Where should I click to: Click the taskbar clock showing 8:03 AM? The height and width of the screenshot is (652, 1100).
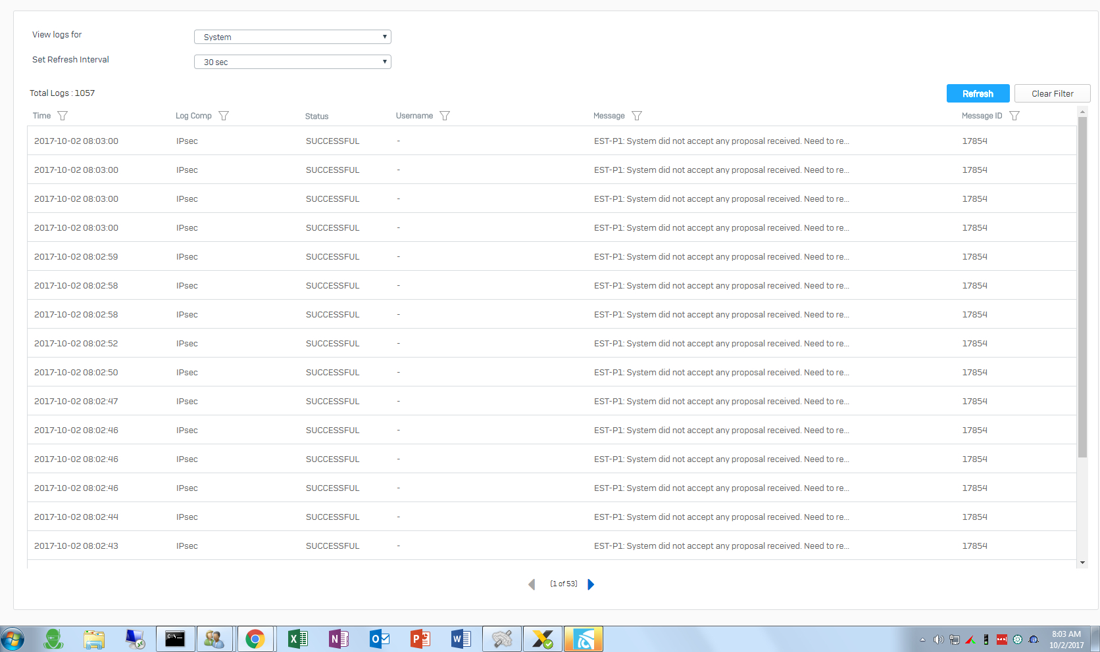(1066, 640)
